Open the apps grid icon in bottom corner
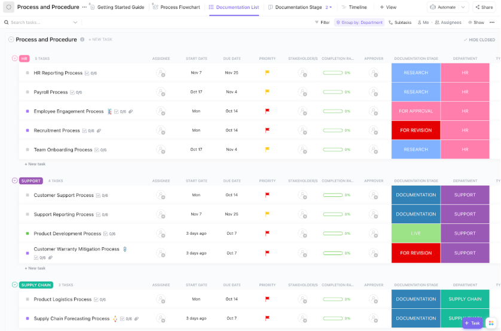This screenshot has width=501, height=331. tap(491, 323)
